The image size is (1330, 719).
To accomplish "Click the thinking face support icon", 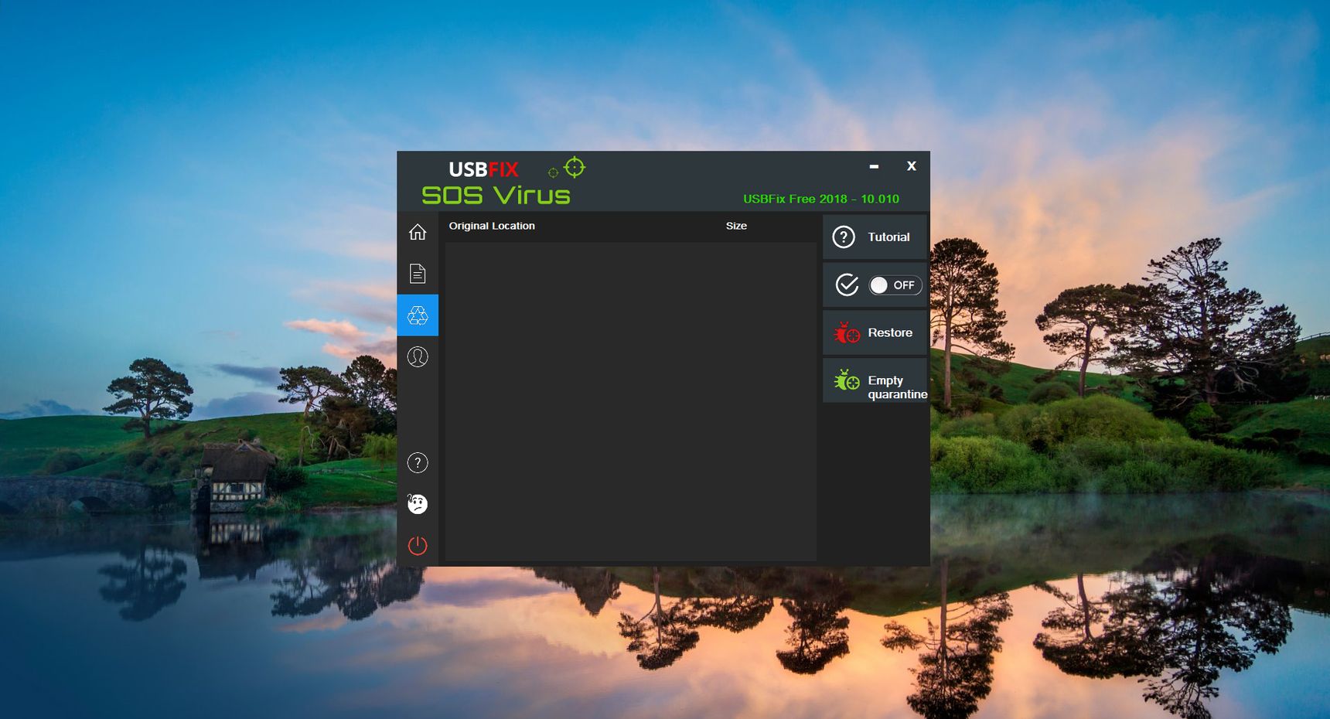I will 418,504.
